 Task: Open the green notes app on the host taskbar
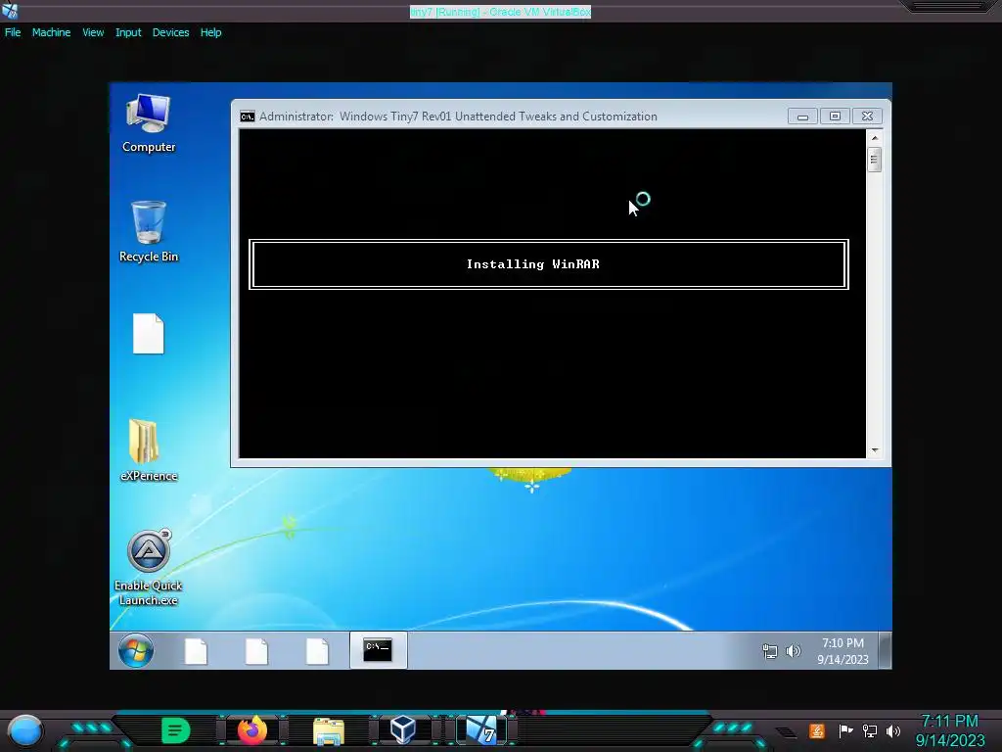click(x=176, y=730)
